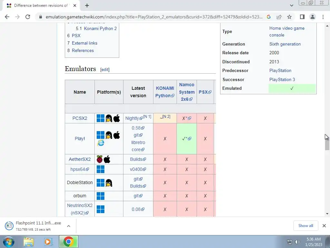Viewport: 330px width, 248px height.
Task: Open the volume control in system tray
Action: [297, 242]
